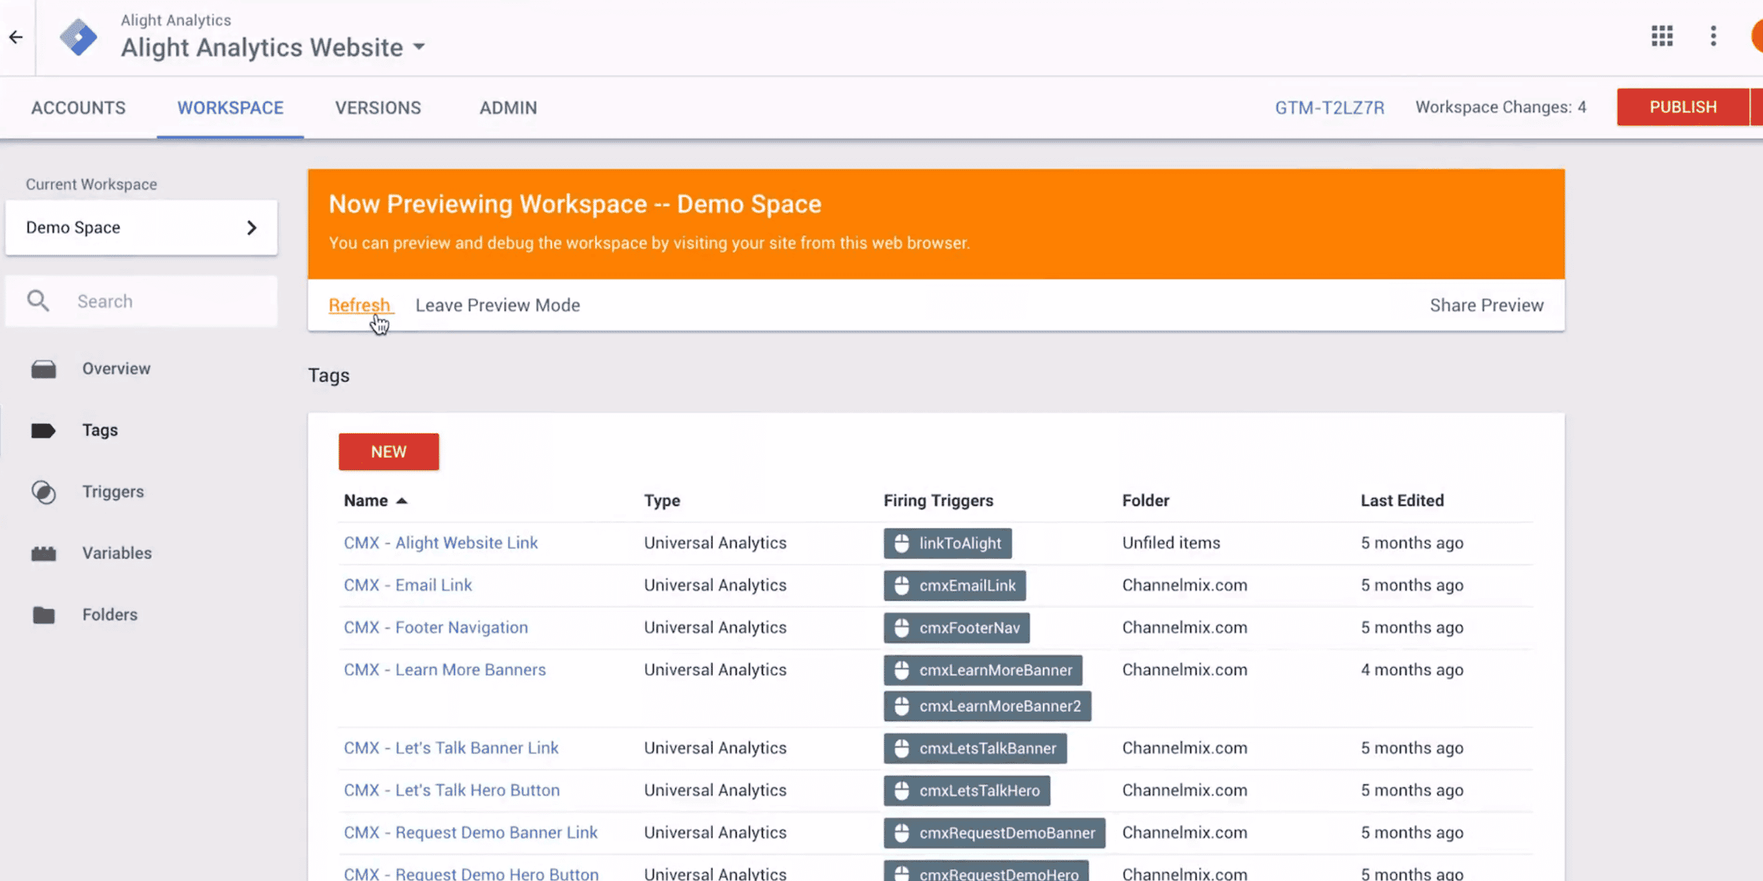Click the back arrow icon

point(16,37)
